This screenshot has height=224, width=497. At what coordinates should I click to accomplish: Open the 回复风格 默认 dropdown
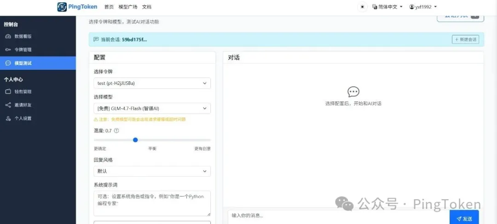(x=152, y=171)
